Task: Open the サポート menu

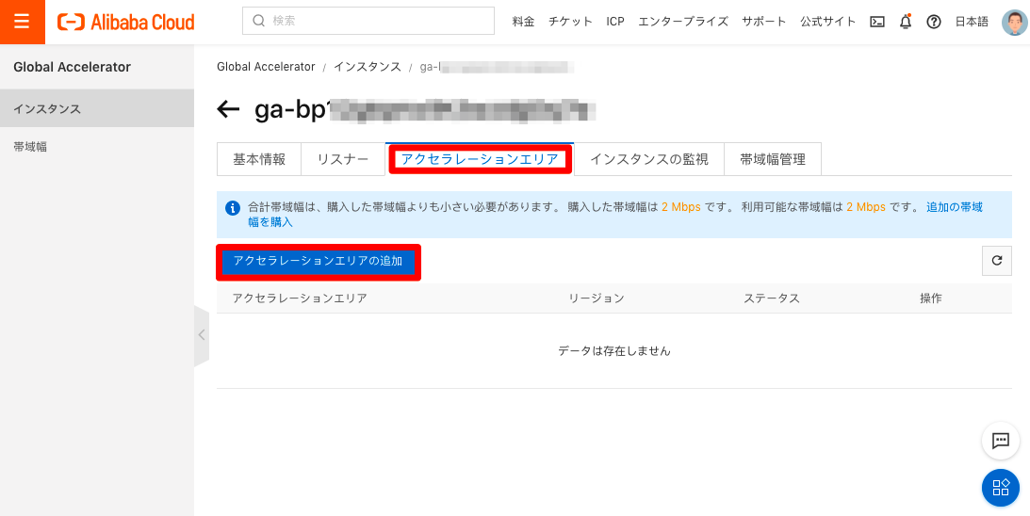Action: 764,22
